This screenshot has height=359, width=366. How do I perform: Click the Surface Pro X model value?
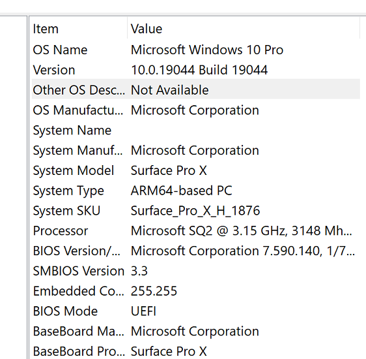coord(169,170)
